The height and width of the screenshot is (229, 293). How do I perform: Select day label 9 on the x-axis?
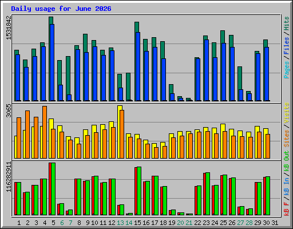coord(88,223)
